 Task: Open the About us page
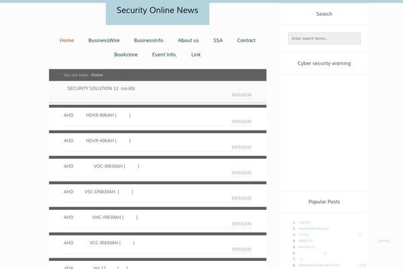(188, 40)
